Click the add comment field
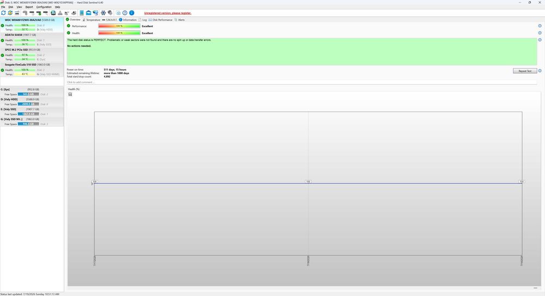The image size is (545, 296). point(302,82)
